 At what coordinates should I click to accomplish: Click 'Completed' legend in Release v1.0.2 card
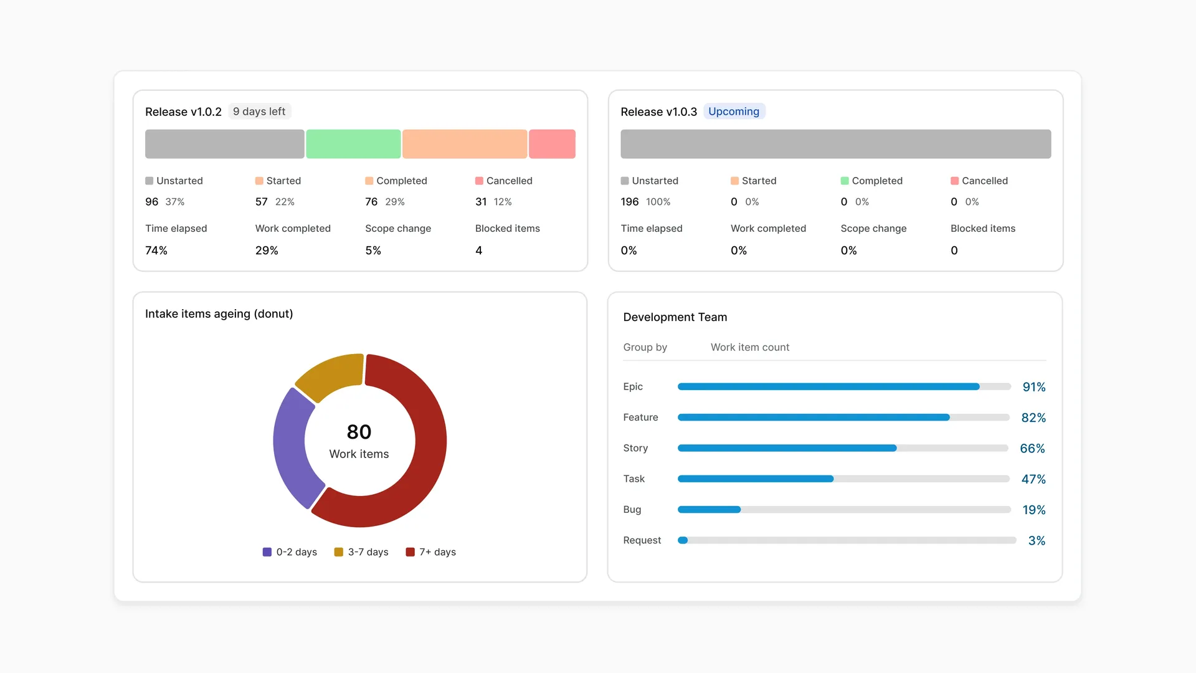[396, 181]
